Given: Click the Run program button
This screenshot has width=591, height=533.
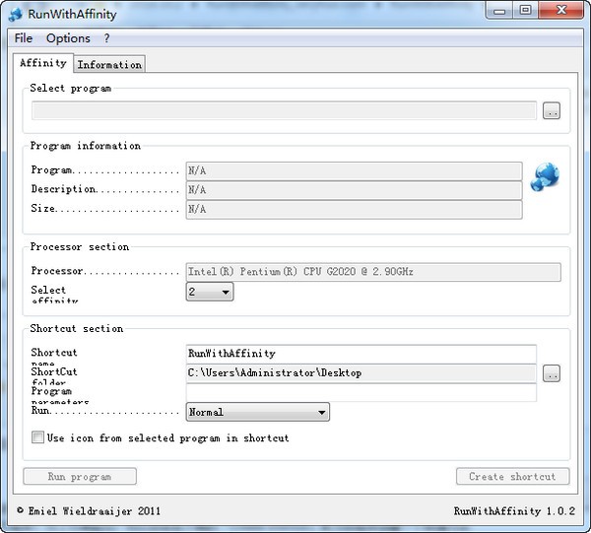Looking at the screenshot, I should point(80,477).
